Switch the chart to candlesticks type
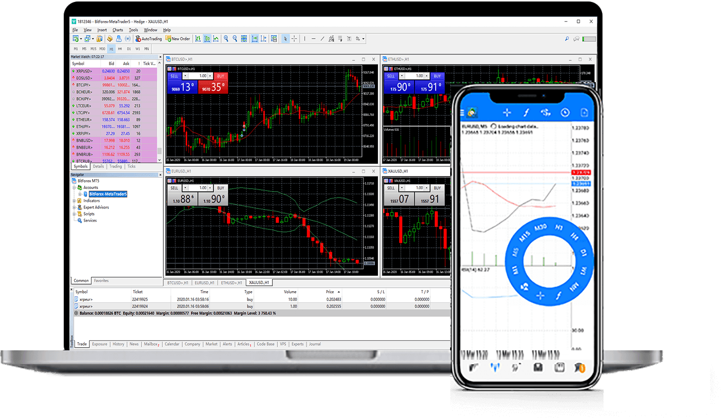This screenshot has width=722, height=418. click(x=207, y=38)
